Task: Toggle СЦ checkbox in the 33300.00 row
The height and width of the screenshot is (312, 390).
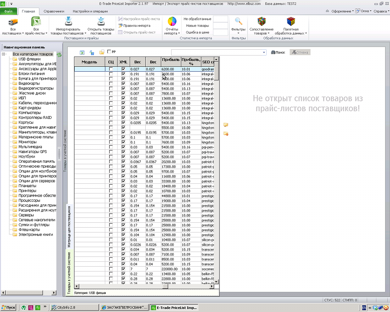Action: coord(111,181)
